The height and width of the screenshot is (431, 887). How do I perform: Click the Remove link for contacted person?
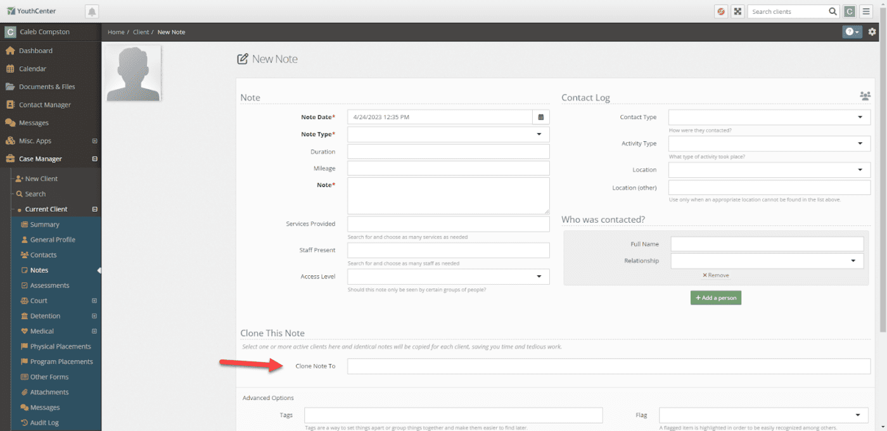[x=716, y=275]
